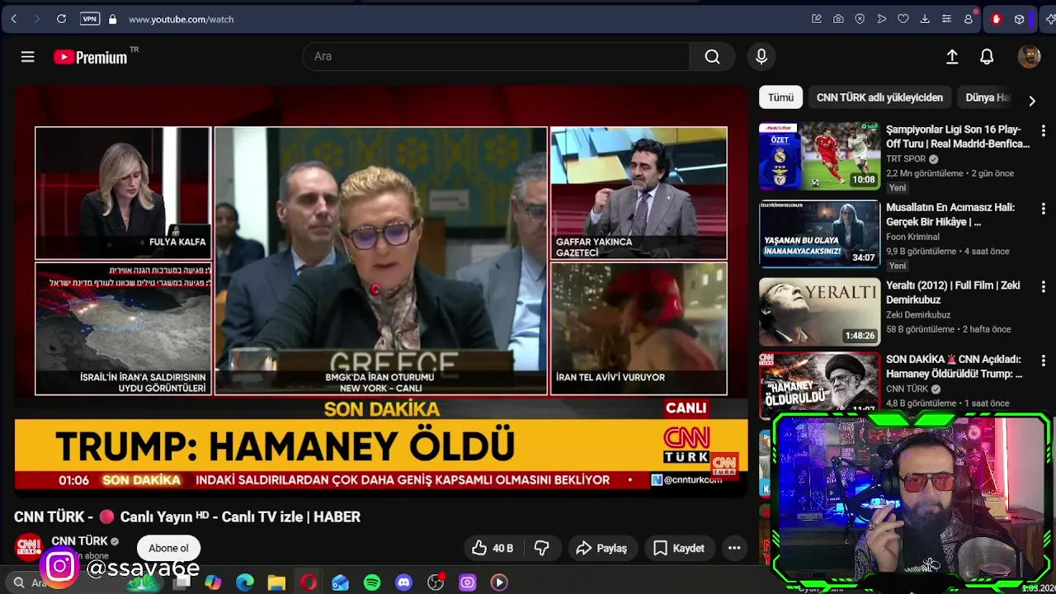Open the edit page note icon in address bar

(817, 19)
